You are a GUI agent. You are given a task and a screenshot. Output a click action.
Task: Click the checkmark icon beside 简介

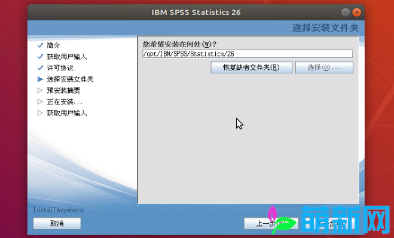40,45
